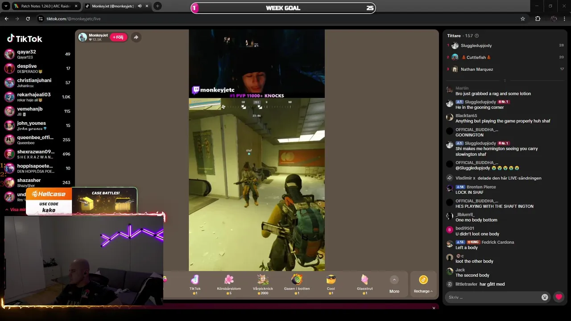The image size is (571, 321).
Task: Open the TikTok logo home link
Action: (x=25, y=39)
